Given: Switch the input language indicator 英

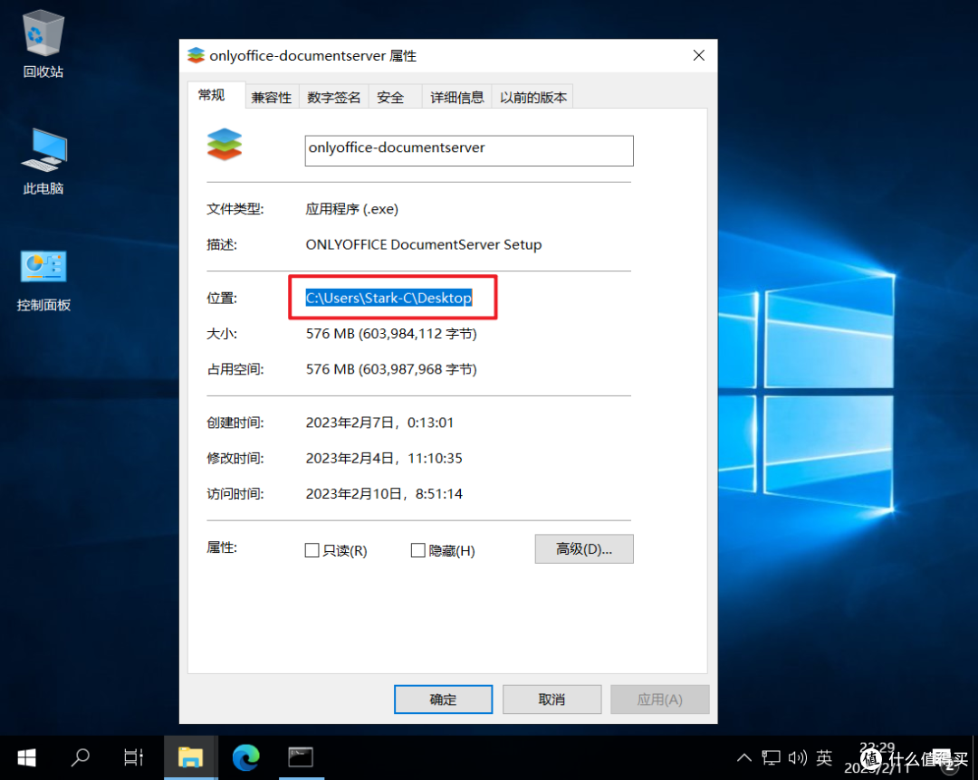Looking at the screenshot, I should point(824,757).
